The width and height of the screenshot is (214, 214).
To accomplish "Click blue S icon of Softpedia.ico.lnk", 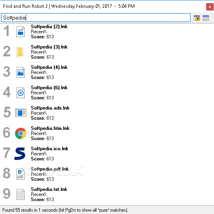I will 20,154.
